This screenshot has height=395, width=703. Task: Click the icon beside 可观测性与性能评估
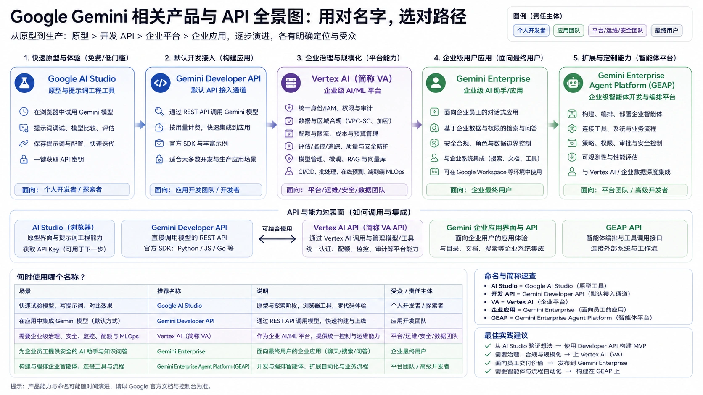pyautogui.click(x=572, y=157)
